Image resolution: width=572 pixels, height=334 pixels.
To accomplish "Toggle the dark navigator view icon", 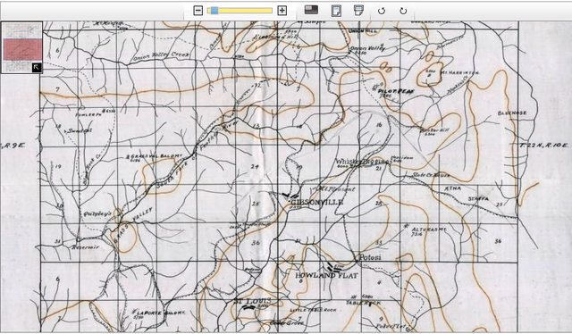I will coord(311,10).
